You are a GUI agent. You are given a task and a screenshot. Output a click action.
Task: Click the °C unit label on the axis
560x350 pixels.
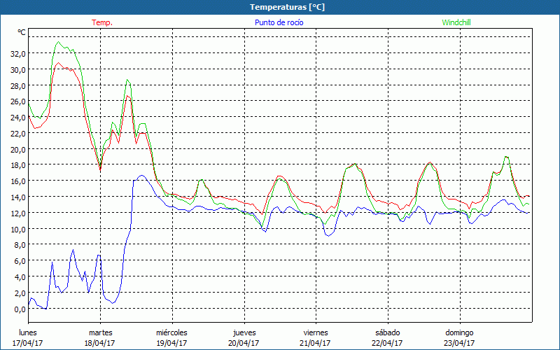tap(22, 32)
